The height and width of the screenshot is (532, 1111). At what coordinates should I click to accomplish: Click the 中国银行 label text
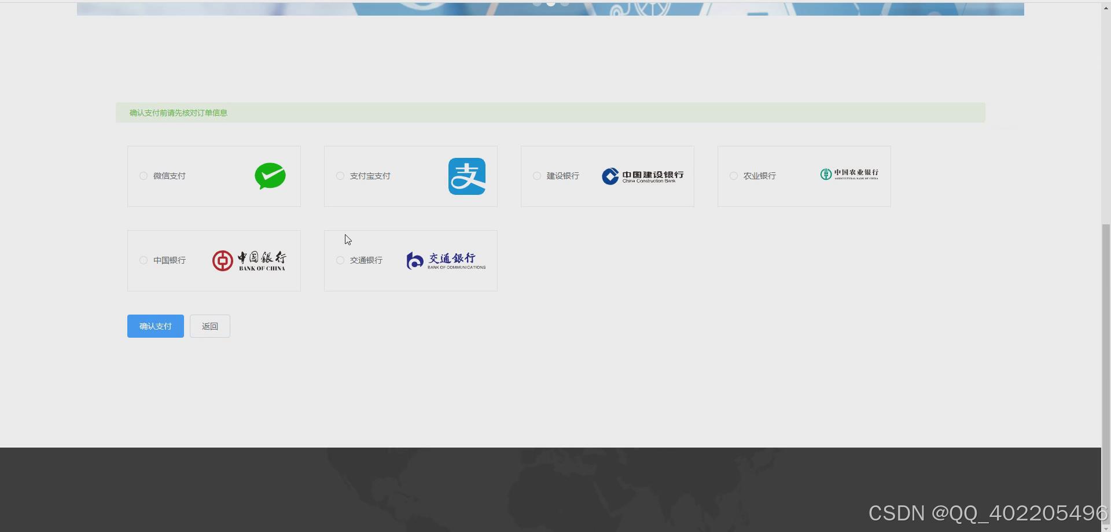[x=170, y=260]
